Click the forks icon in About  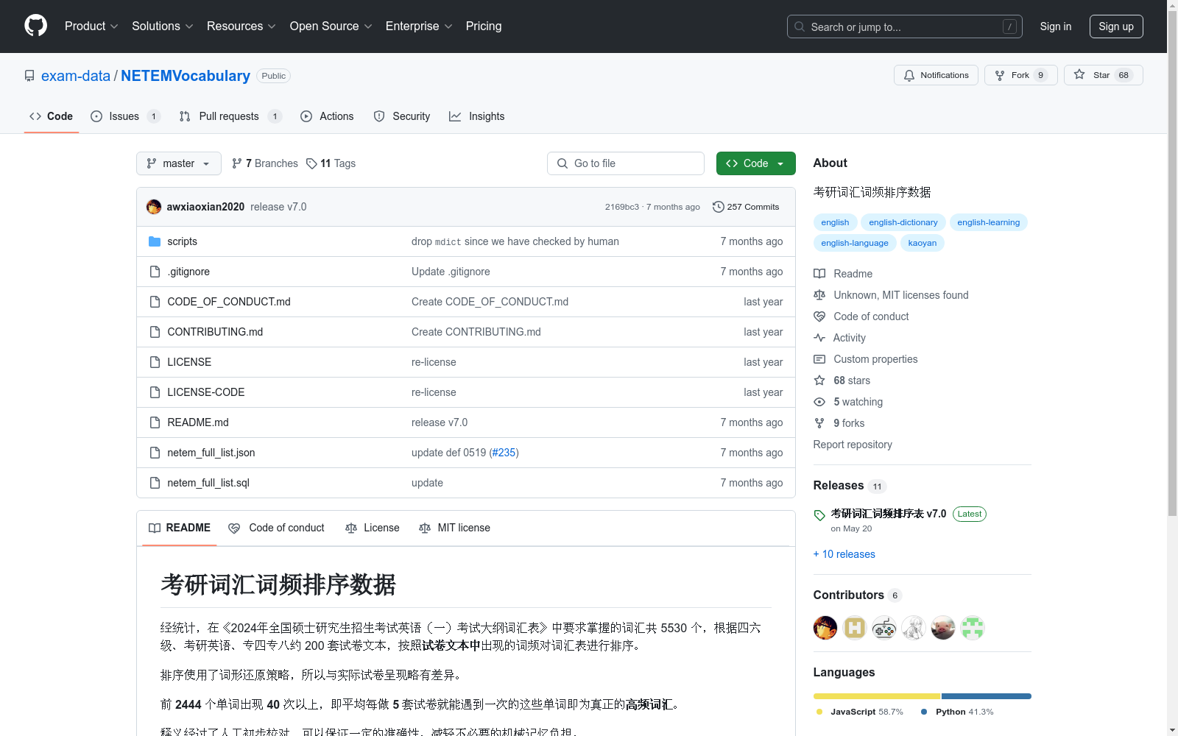pos(819,423)
